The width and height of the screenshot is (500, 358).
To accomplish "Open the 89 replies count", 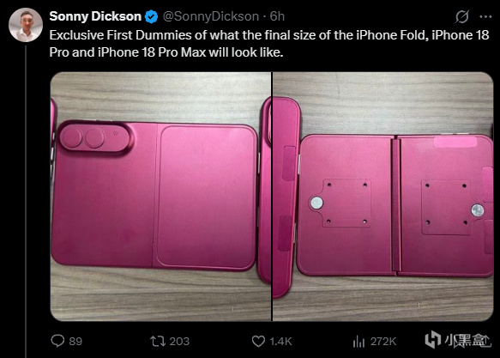I will [75, 342].
